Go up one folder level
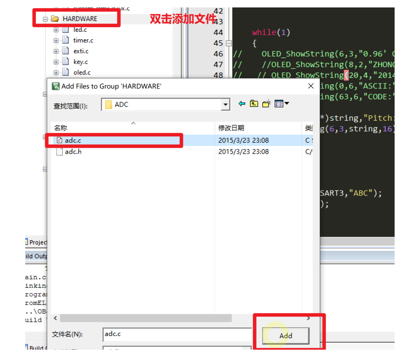Screen dimensions: 407x360 (254, 104)
